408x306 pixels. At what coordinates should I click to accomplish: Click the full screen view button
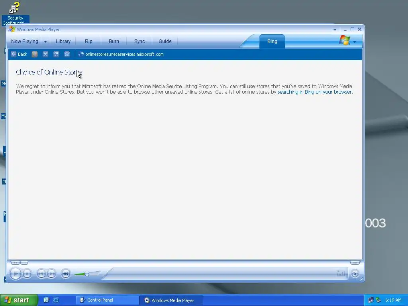(341, 273)
